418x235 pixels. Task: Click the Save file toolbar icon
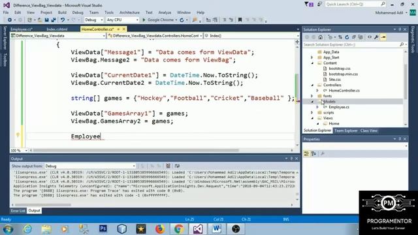pos(46,20)
